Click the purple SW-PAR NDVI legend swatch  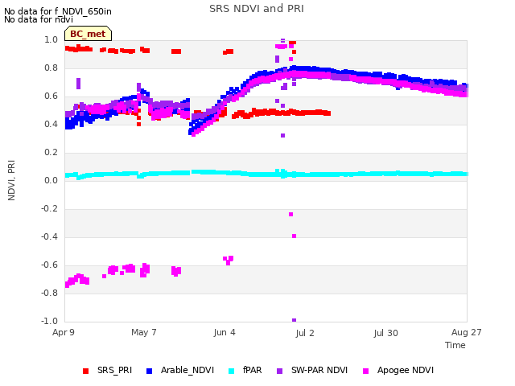click(279, 371)
